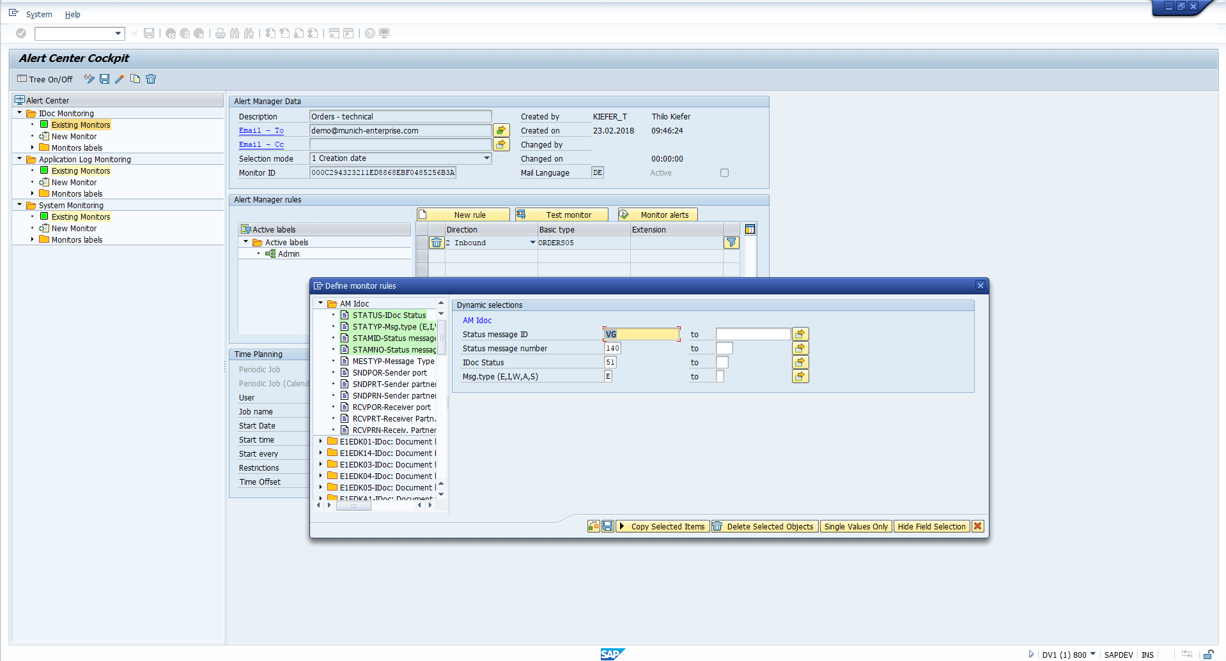Delete the Inbound ORDERS05 rule row
This screenshot has height=661, width=1226.
point(437,243)
